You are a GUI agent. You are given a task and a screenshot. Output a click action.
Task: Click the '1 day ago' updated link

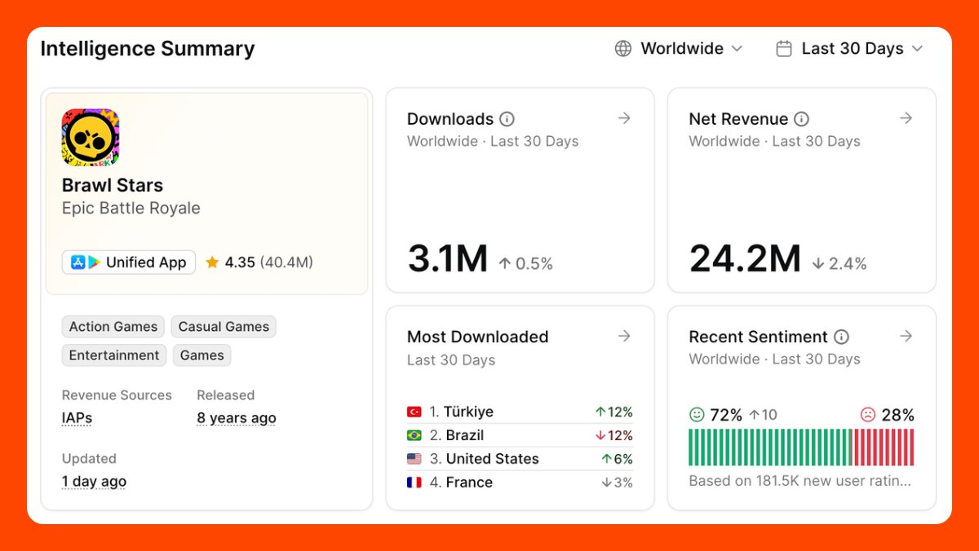coord(94,482)
